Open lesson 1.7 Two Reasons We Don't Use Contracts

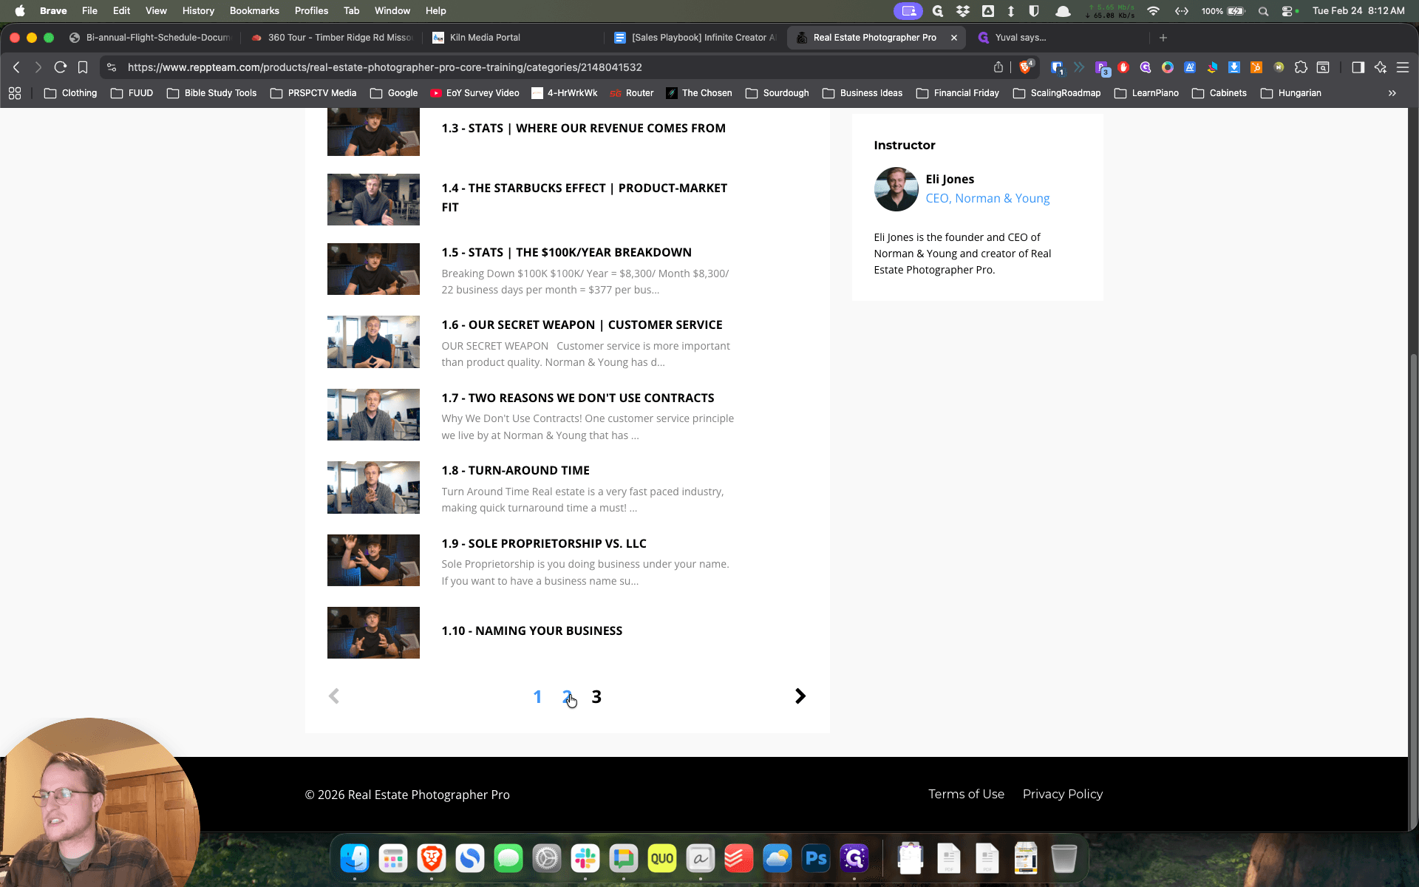578,398
